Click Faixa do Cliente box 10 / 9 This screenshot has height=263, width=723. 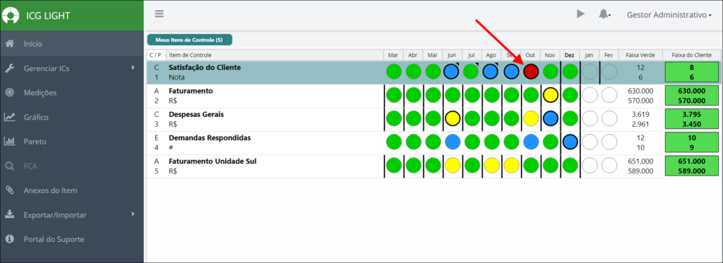click(692, 143)
